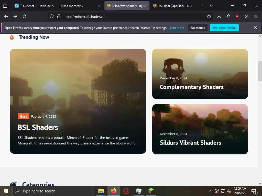Show more tools overflow chevrons
Screen dimensions: 262x196
tap(246, 16)
